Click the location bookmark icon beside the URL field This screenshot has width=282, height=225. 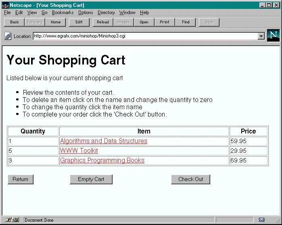[8, 36]
